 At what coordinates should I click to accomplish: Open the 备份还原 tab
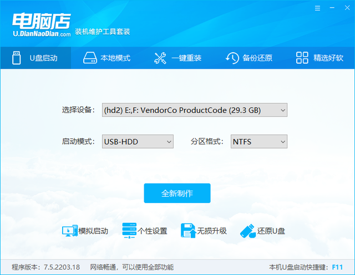[248, 58]
